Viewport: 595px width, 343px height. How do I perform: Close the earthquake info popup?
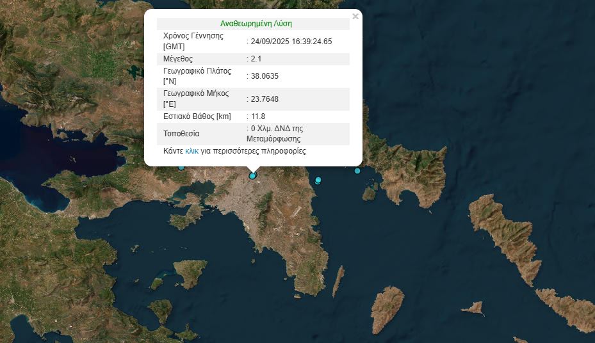click(355, 17)
